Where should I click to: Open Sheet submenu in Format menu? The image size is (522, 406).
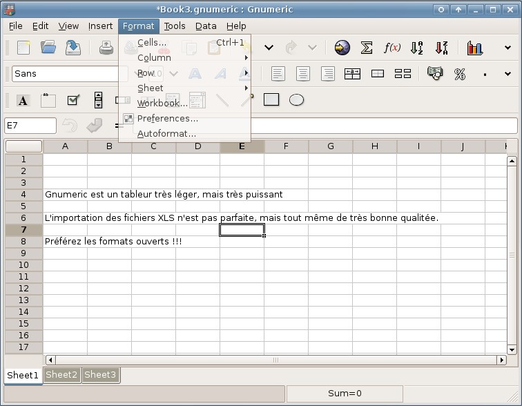tap(184, 88)
